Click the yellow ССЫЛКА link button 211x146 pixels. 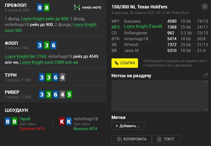[124, 63]
